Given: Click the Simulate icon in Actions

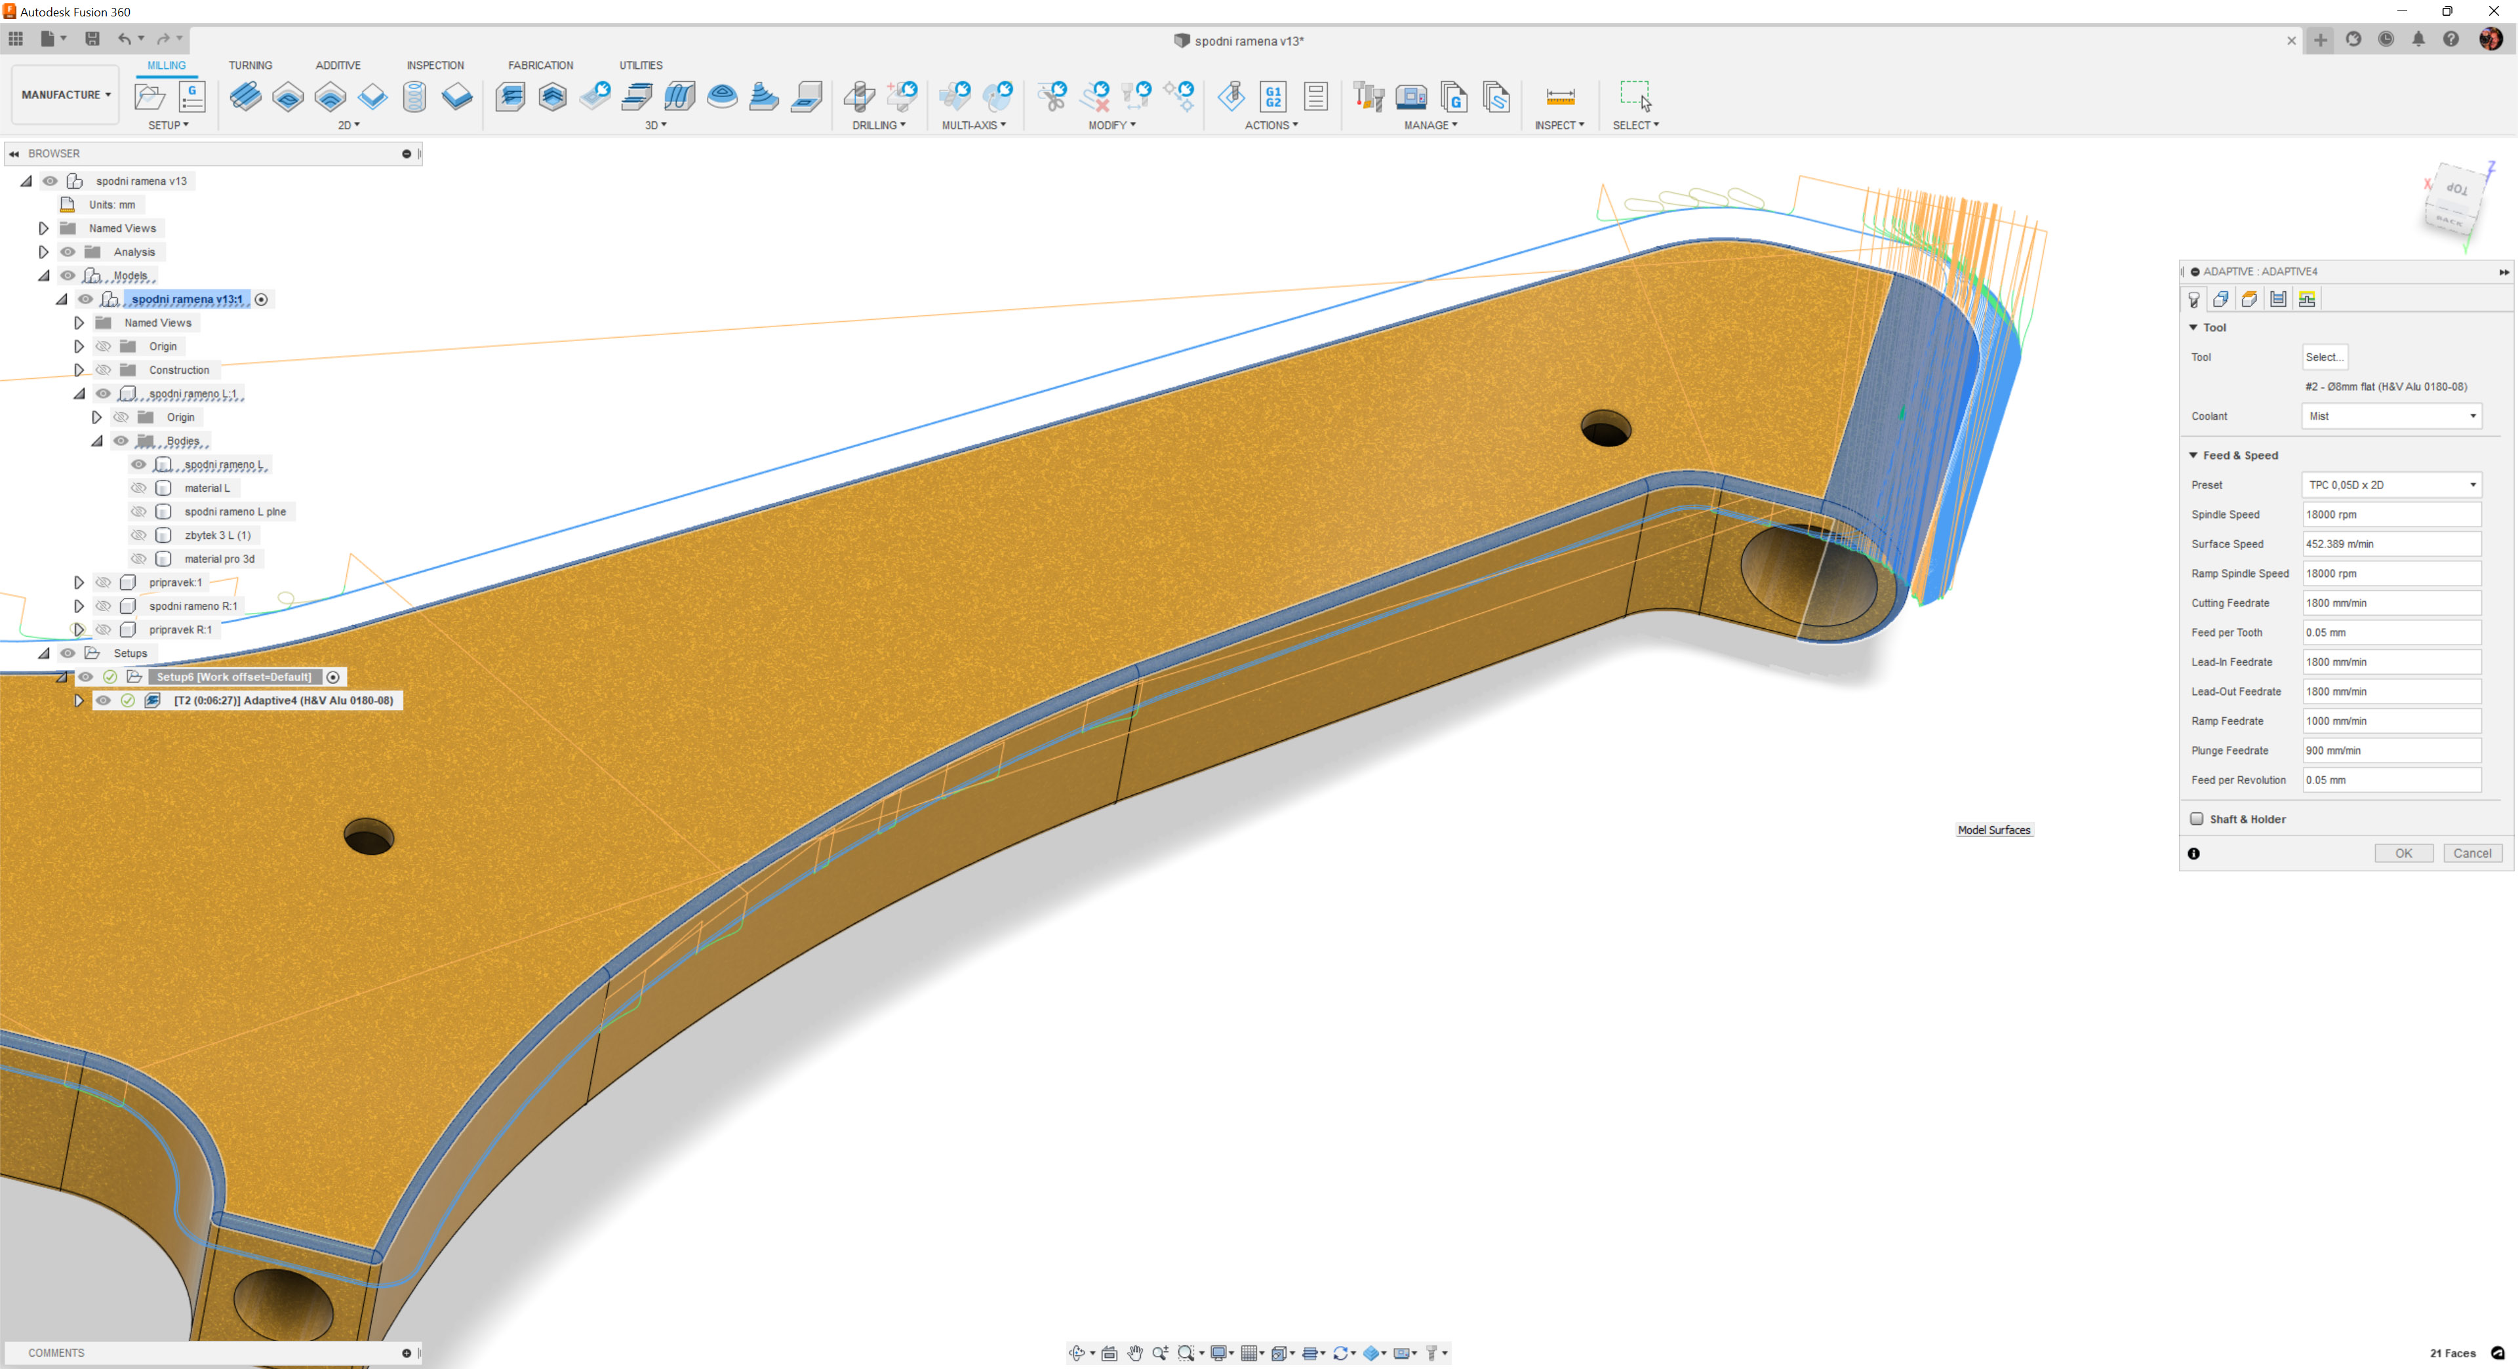Looking at the screenshot, I should 1231,96.
